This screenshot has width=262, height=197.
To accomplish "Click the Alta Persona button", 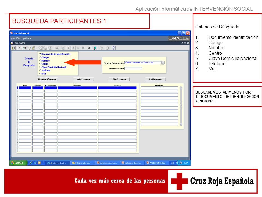I will pos(84,79).
